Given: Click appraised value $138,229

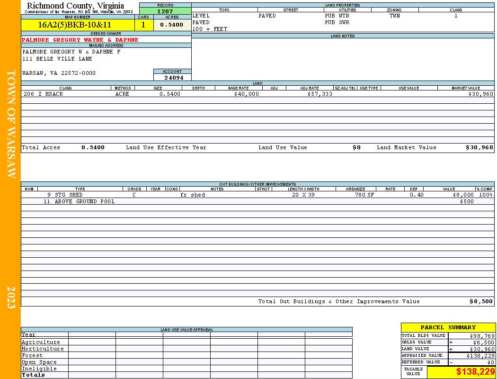Looking at the screenshot, I should coord(480,356).
